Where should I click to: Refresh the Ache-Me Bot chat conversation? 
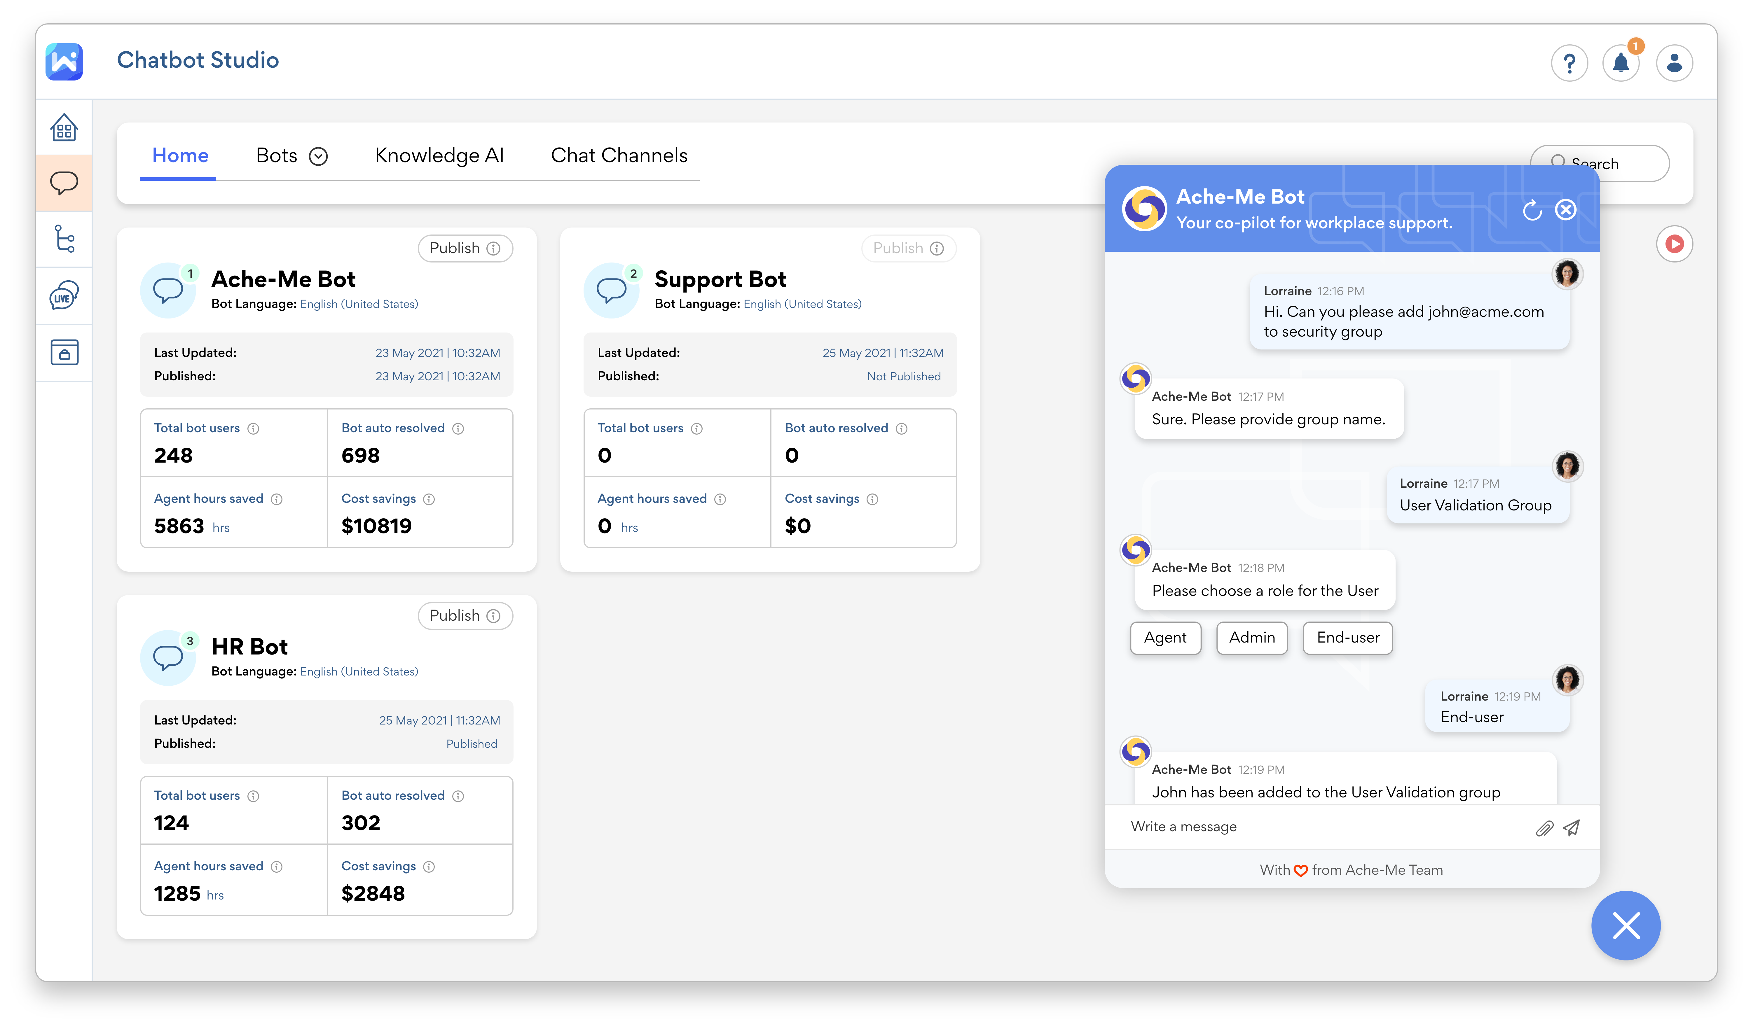[x=1532, y=210]
